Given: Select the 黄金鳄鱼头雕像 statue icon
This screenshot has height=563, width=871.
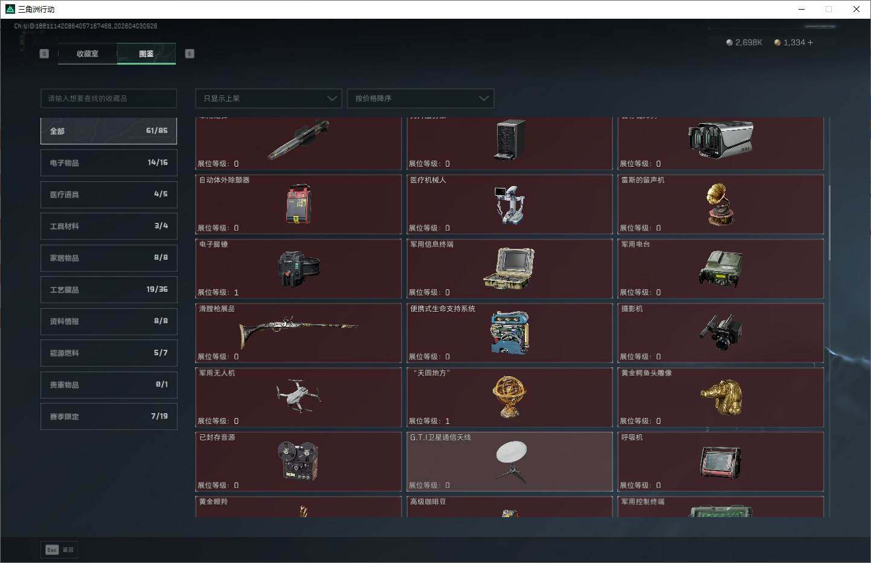Looking at the screenshot, I should pyautogui.click(x=721, y=397).
